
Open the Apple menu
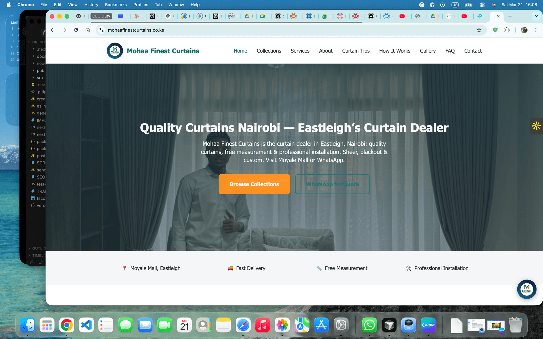click(9, 5)
